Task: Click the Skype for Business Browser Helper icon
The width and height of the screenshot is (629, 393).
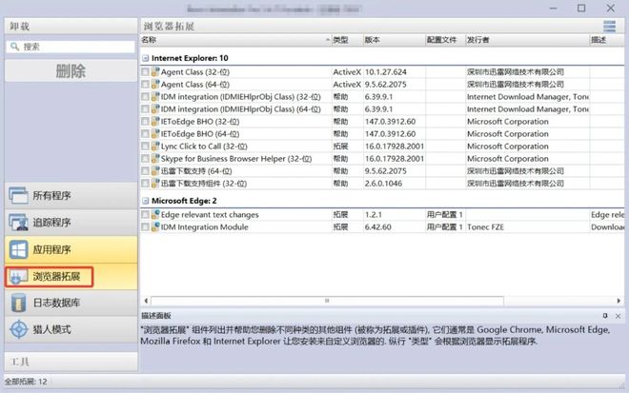Action: 155,159
